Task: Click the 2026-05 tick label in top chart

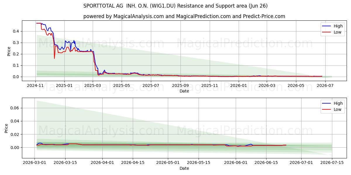Action: tap(296, 85)
